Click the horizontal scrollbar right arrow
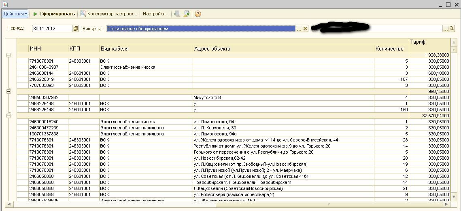The image size is (461, 211). click(447, 204)
